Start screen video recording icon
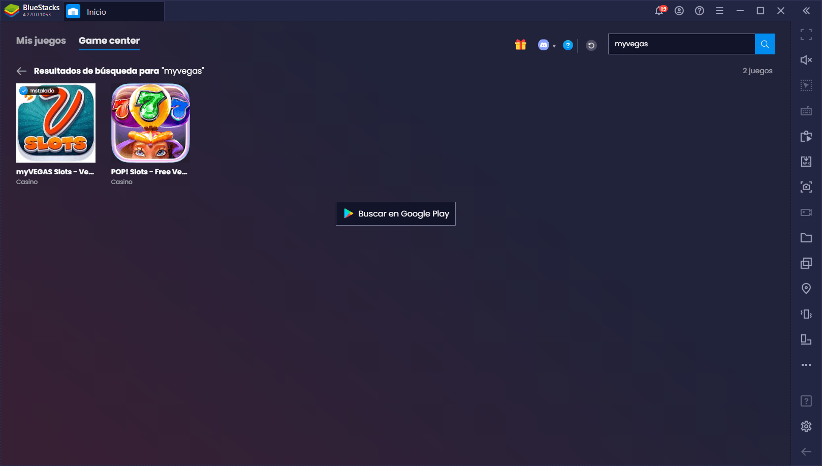This screenshot has width=822, height=466. (x=806, y=212)
